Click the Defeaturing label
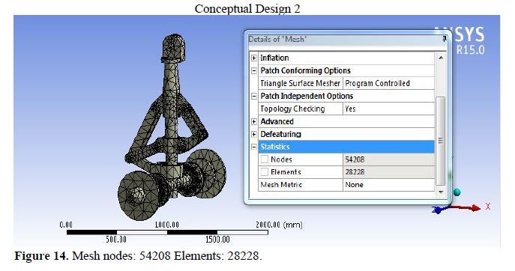This screenshot has width=515, height=271. (280, 134)
